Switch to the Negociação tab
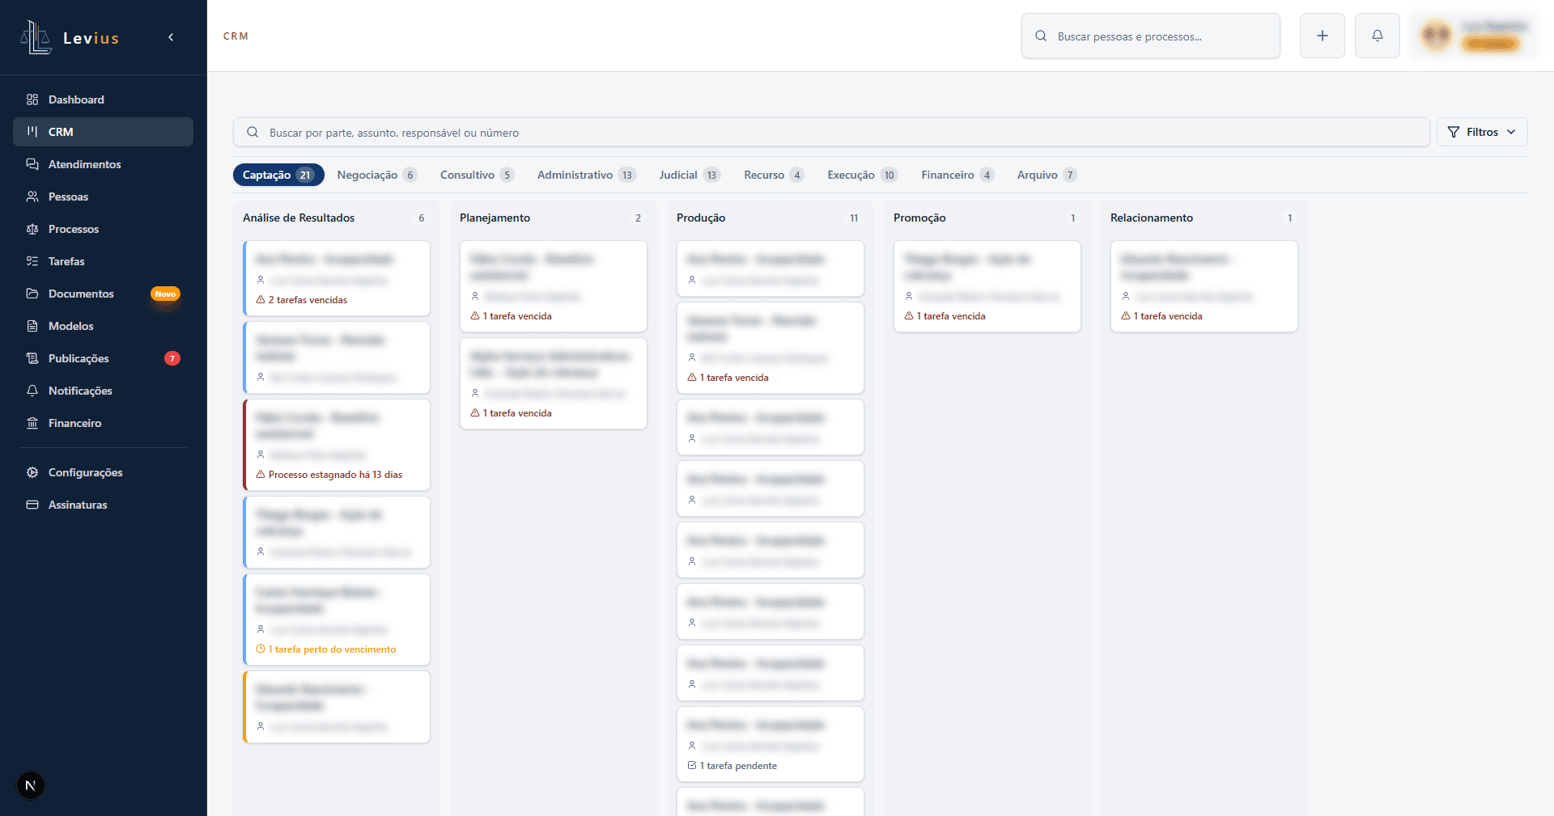This screenshot has height=816, width=1554. (377, 175)
